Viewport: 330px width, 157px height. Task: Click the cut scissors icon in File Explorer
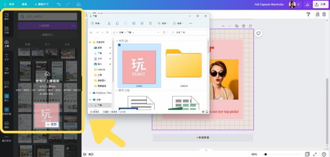point(109,24)
